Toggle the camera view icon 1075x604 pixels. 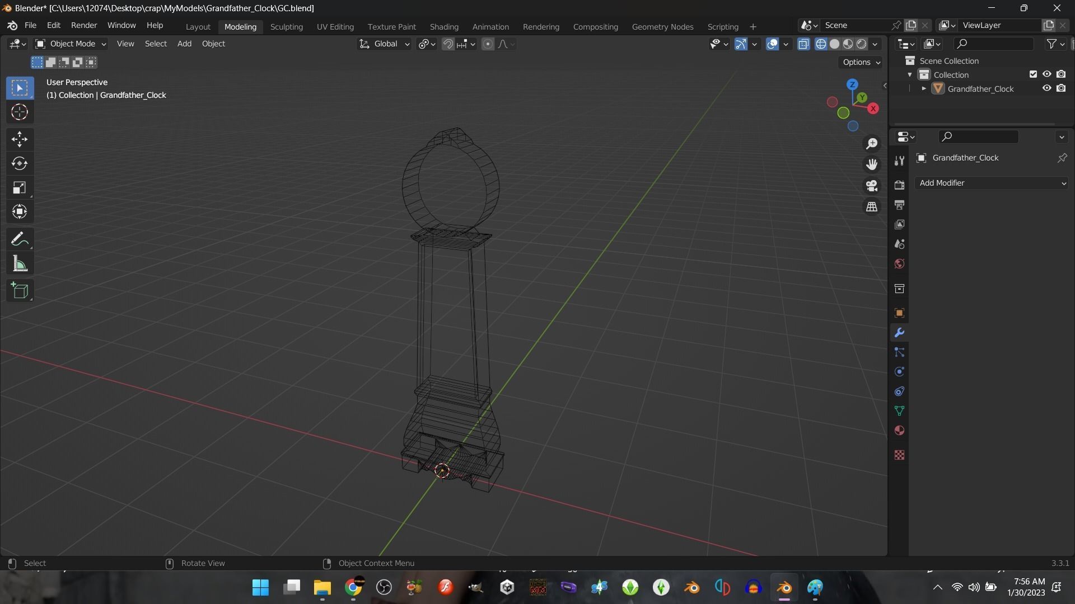872,186
